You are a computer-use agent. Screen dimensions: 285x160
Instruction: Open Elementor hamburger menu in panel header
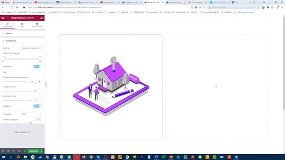point(3,18)
